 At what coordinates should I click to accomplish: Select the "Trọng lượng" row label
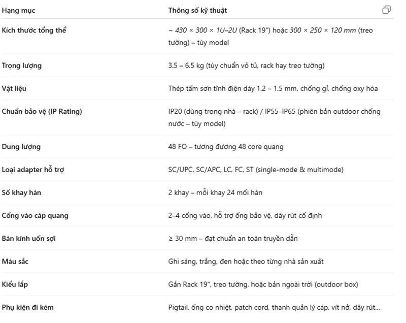[22, 66]
